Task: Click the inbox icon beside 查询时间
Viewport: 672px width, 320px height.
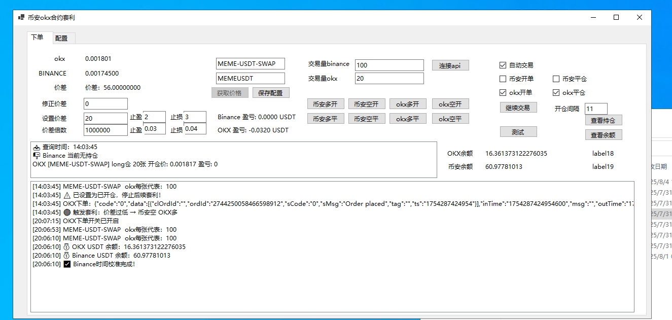Action: pos(37,147)
